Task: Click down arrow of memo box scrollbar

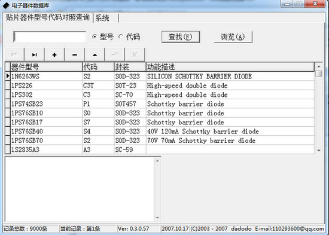Action: click(x=157, y=218)
